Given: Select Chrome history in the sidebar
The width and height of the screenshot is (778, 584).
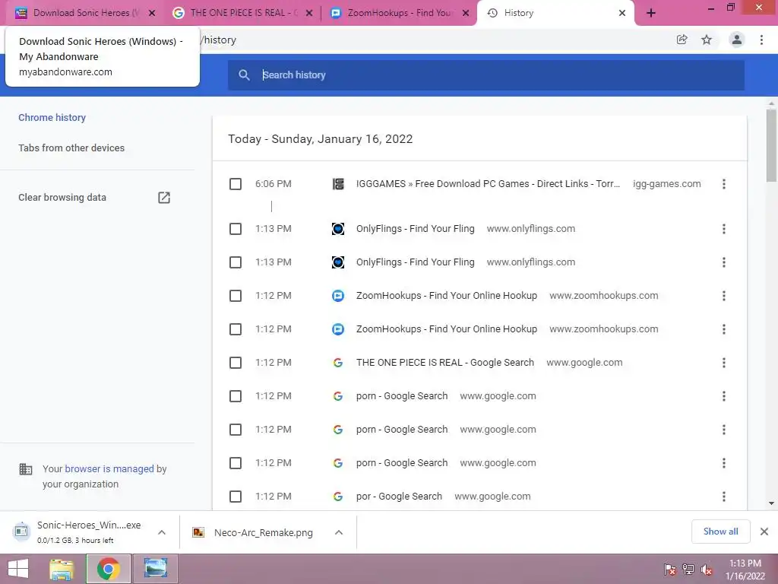Looking at the screenshot, I should (52, 118).
